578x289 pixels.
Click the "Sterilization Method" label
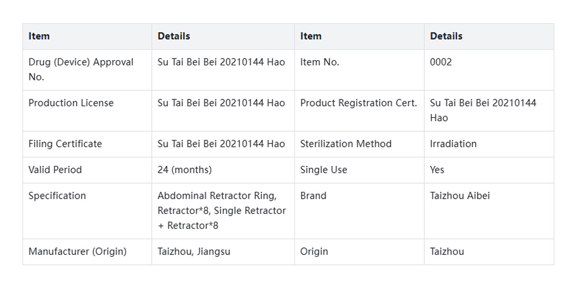tap(346, 144)
